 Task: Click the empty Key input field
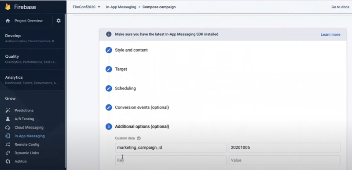[x=171, y=160]
